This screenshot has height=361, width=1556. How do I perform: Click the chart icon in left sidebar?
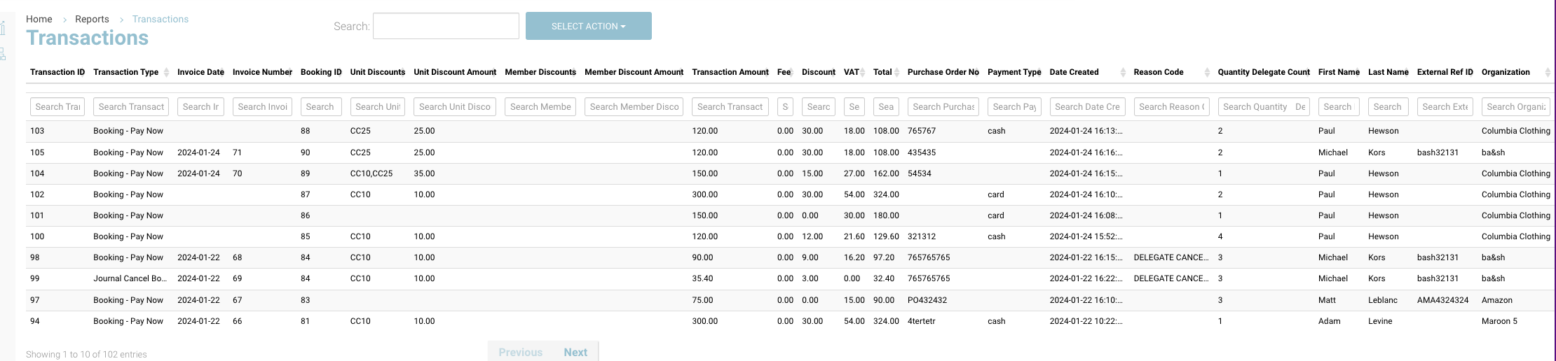pos(3,28)
